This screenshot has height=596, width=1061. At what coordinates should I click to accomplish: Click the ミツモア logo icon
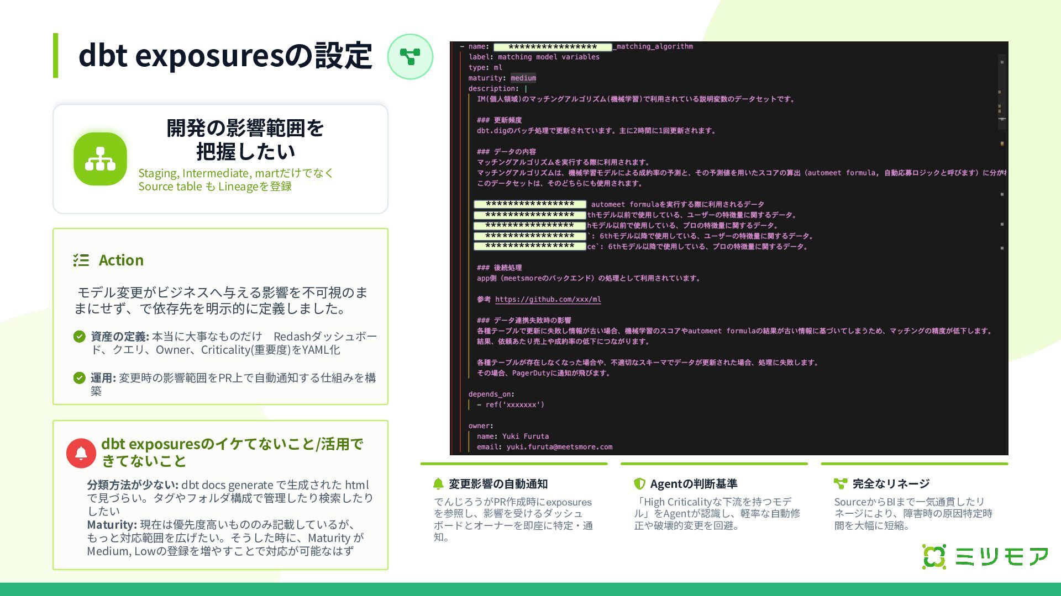point(934,556)
